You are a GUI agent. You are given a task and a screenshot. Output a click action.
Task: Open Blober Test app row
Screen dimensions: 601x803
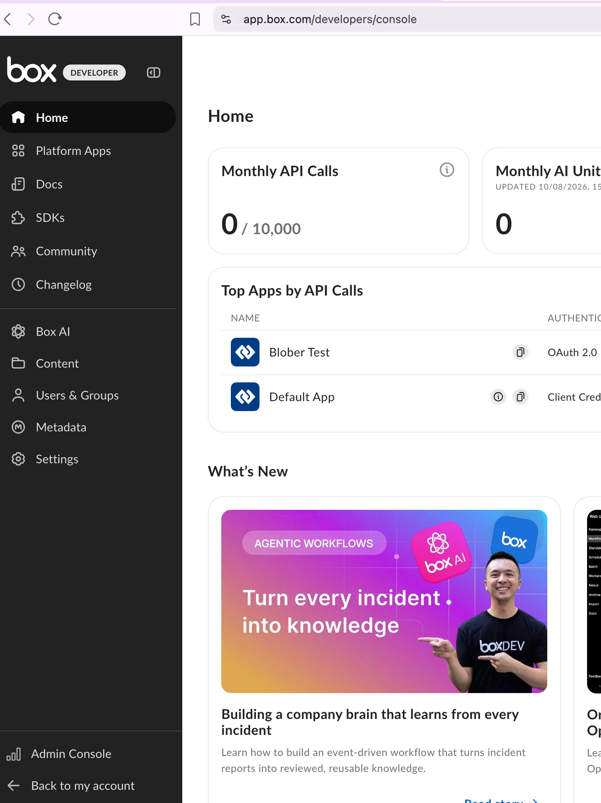point(411,352)
